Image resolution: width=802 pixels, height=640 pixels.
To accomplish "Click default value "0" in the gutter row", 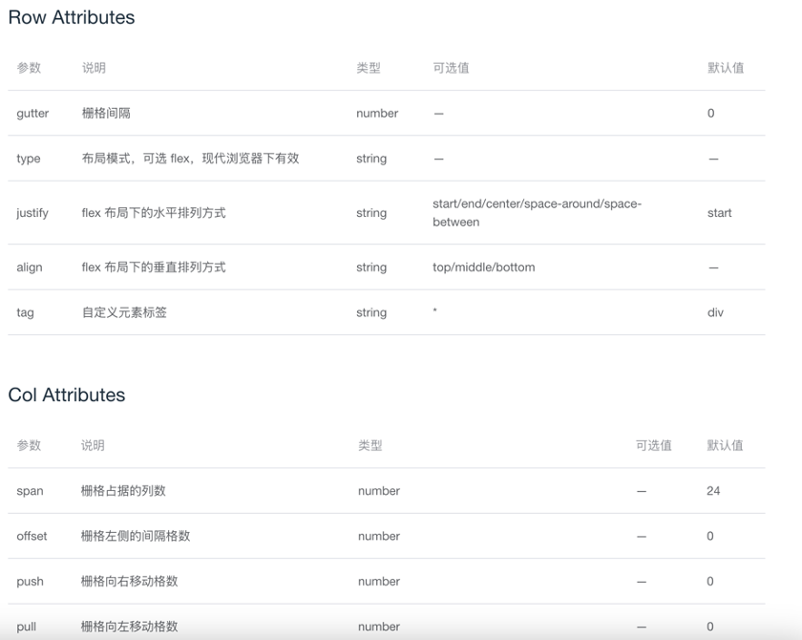I will 710,113.
